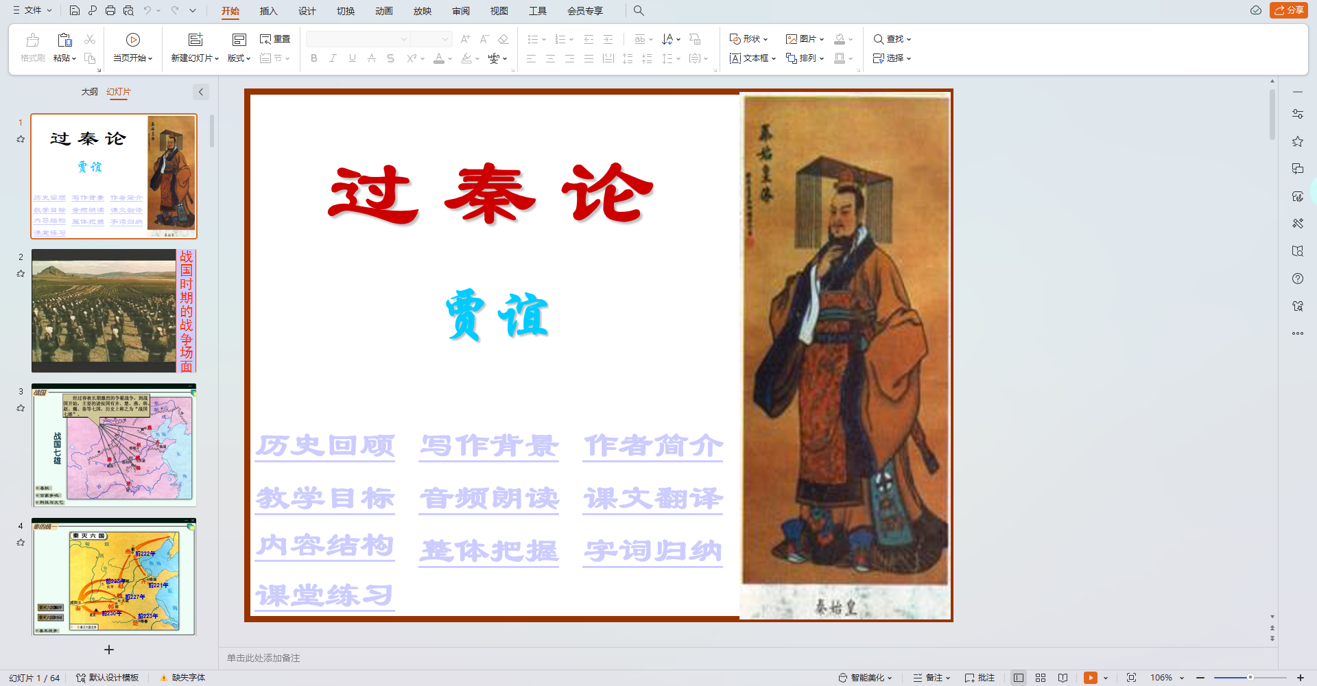Redo the last undone action

click(175, 10)
